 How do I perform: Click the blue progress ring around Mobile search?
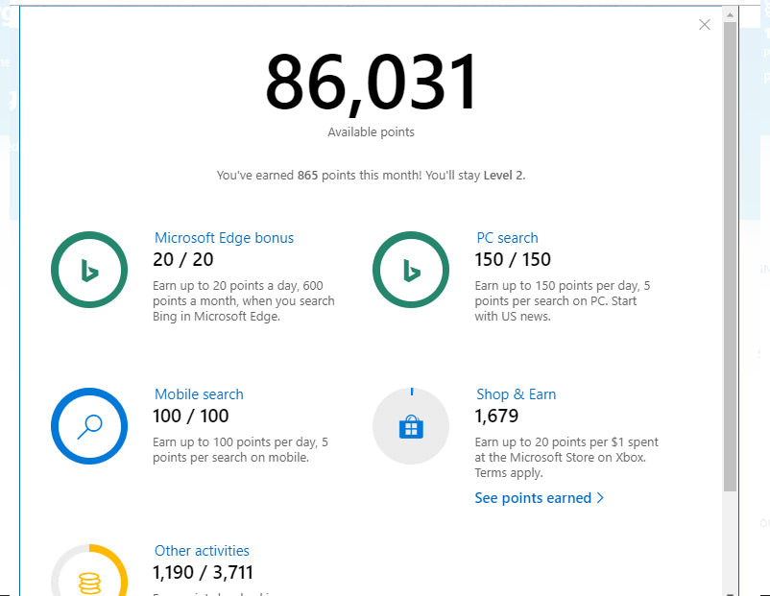coord(89,393)
